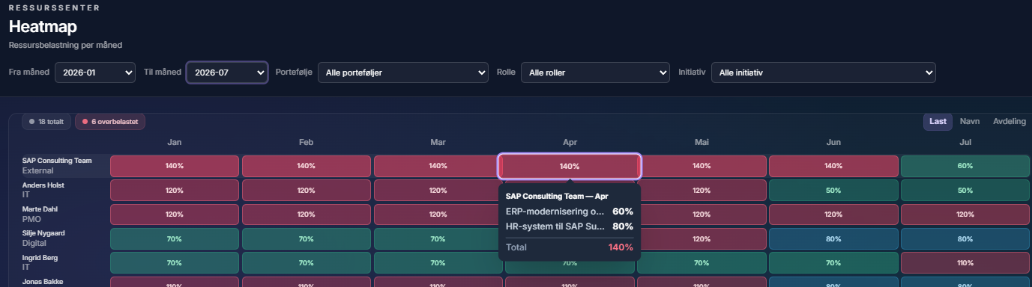Click Marte Dahl's Jun 120% cell
The image size is (1032, 287).
tap(833, 214)
